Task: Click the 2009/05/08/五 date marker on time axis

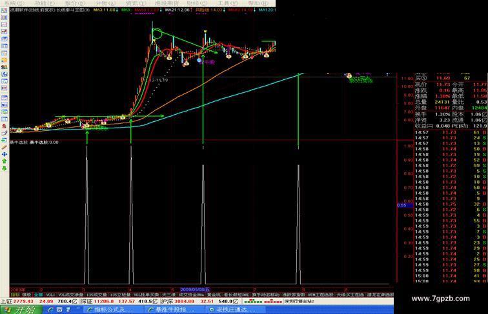Action: (x=195, y=289)
